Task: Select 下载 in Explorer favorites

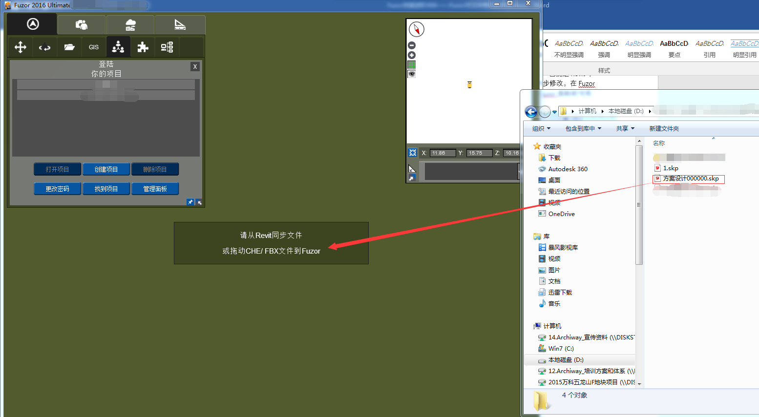Action: [554, 158]
